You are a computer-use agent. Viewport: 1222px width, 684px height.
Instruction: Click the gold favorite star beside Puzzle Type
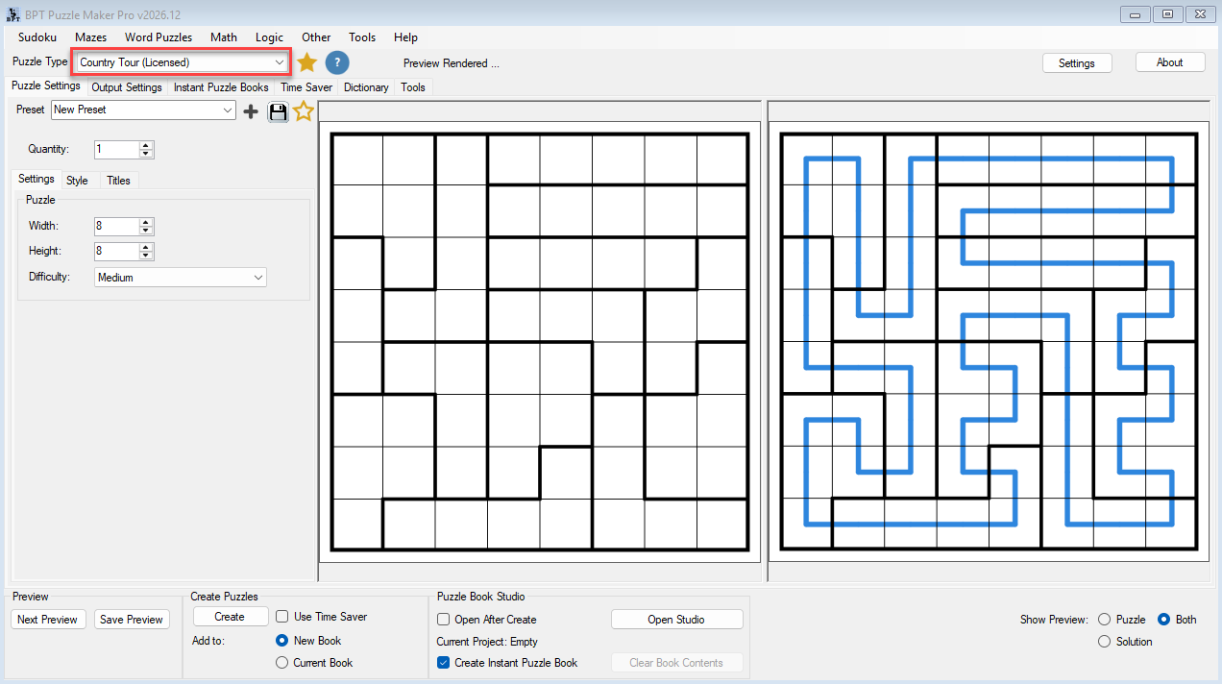tap(306, 62)
